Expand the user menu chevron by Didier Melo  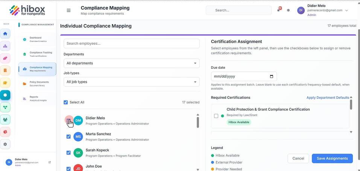[346, 11]
